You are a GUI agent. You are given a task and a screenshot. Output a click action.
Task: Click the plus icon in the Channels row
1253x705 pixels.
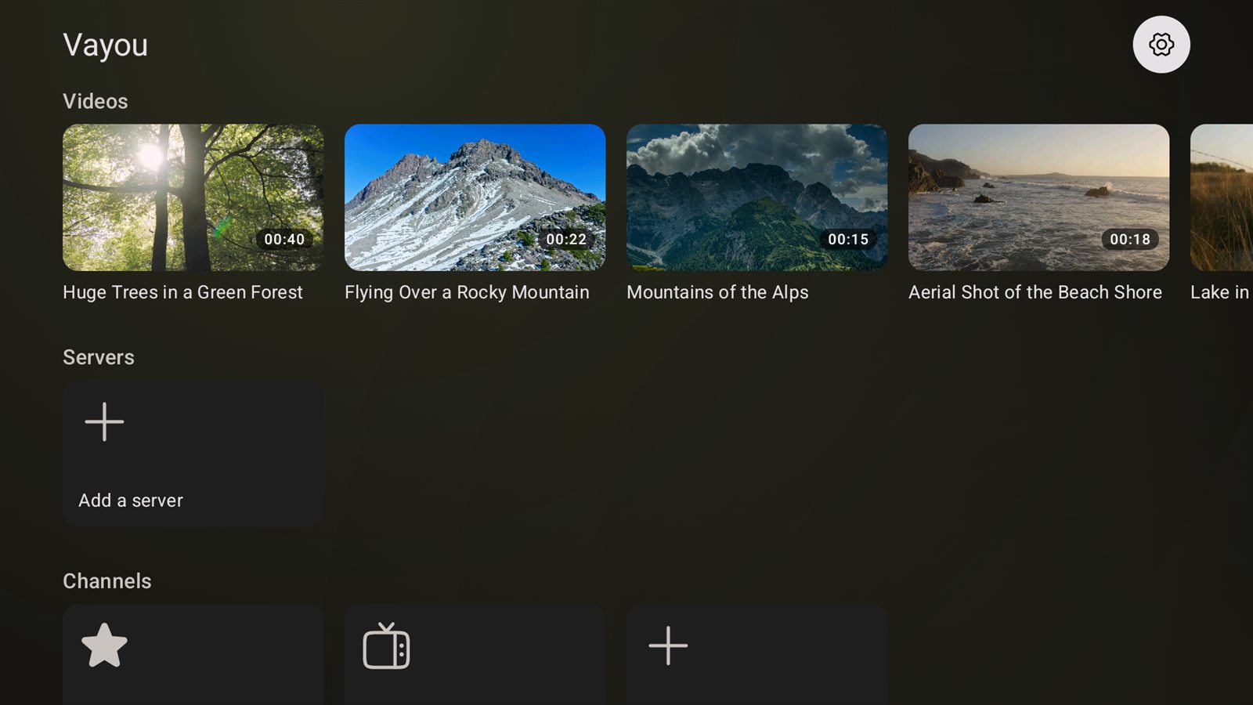coord(668,645)
